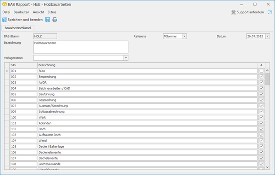Uncheck the Werk row checkbox
This screenshot has height=175, width=275.
(x=262, y=117)
